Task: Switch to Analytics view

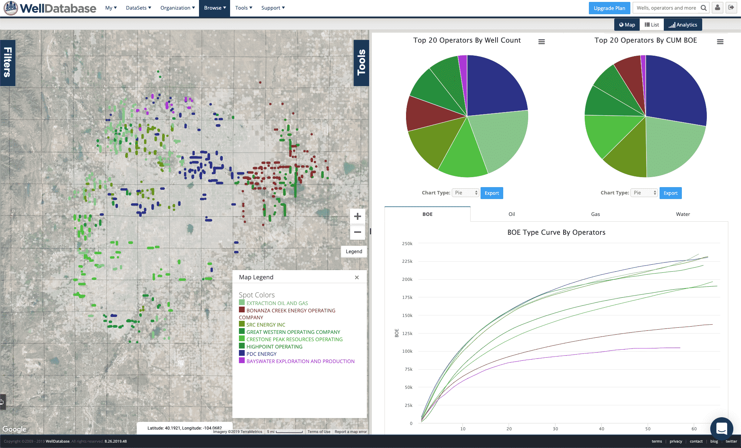Action: pyautogui.click(x=683, y=25)
